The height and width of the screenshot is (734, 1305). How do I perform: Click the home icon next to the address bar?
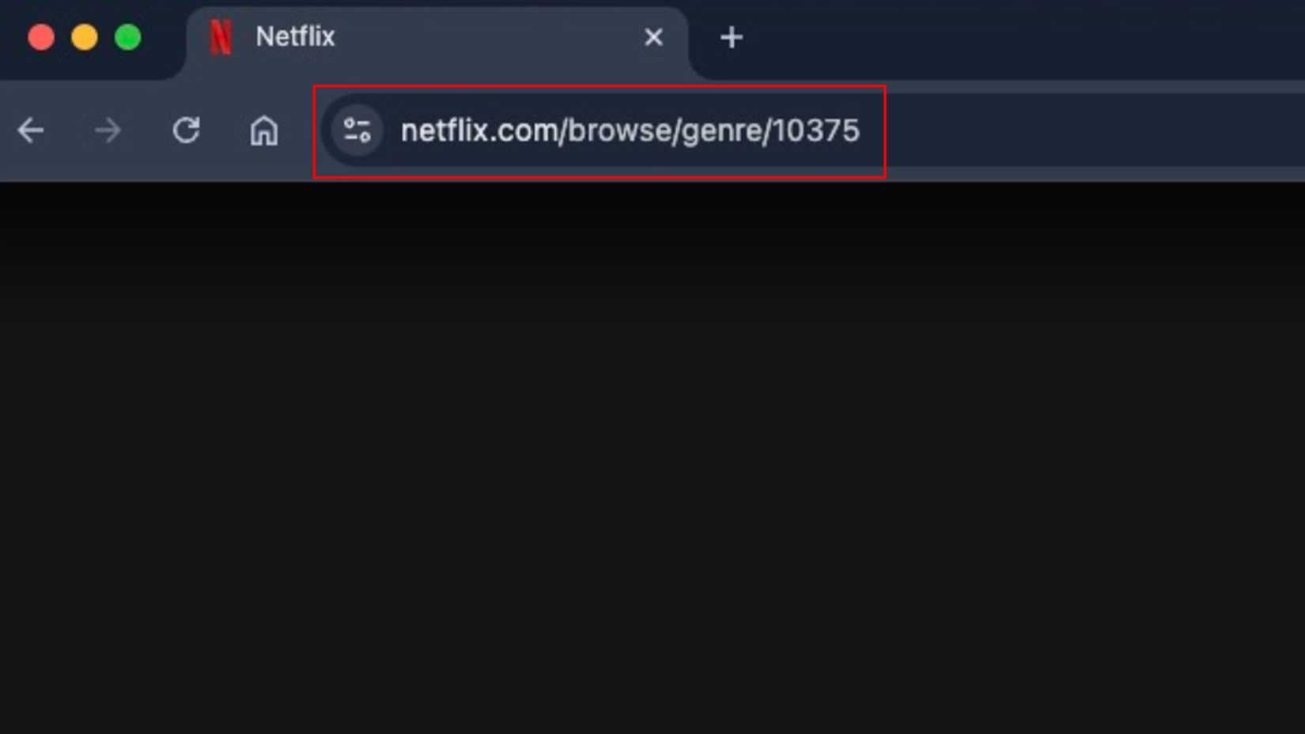click(x=263, y=132)
